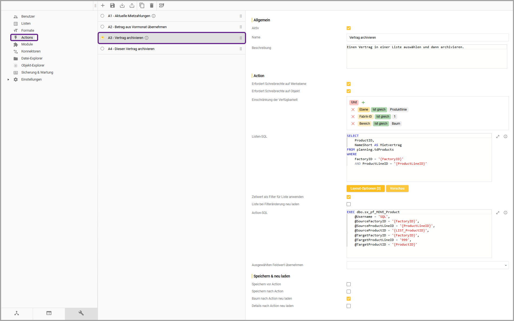Open Ausgewählten Feldwert übernehmen dropdown
This screenshot has width=514, height=321.
tap(505, 265)
